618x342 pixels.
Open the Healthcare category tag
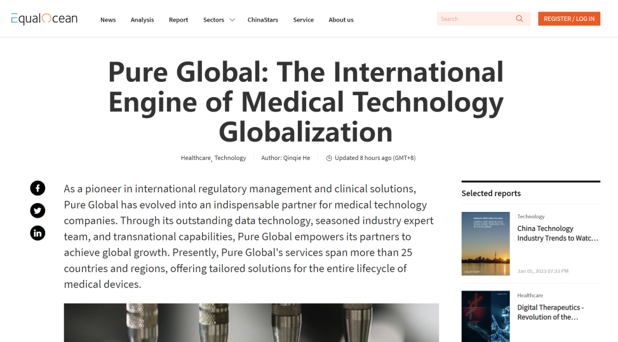pyautogui.click(x=196, y=158)
